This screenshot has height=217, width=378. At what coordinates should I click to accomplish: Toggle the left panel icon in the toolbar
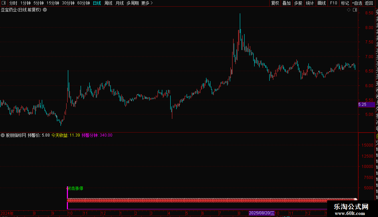pyautogui.click(x=4, y=3)
